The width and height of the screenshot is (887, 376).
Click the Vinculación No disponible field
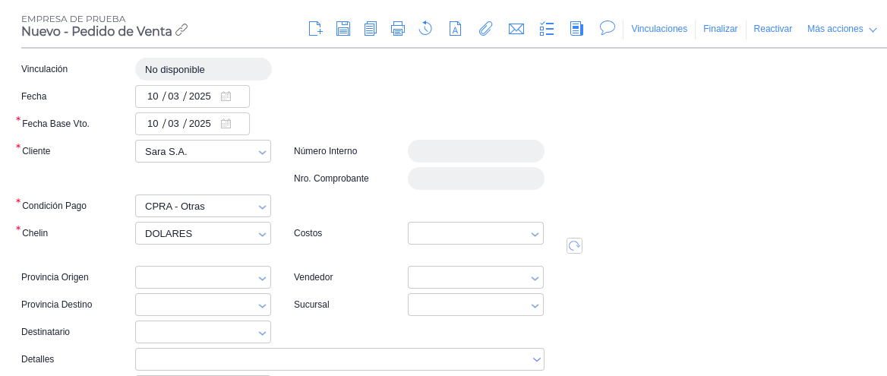pyautogui.click(x=203, y=69)
